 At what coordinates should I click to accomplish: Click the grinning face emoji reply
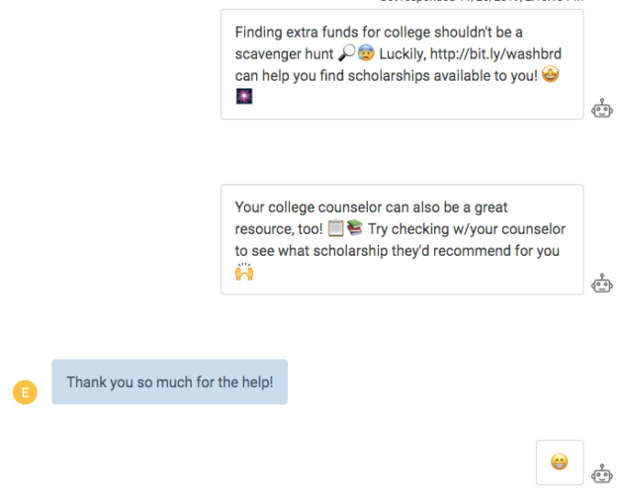click(560, 461)
